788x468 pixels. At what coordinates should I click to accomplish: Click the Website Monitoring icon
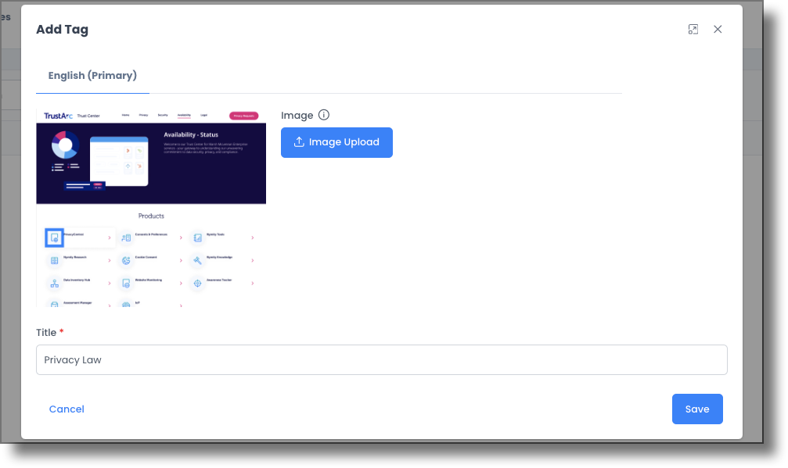(126, 283)
